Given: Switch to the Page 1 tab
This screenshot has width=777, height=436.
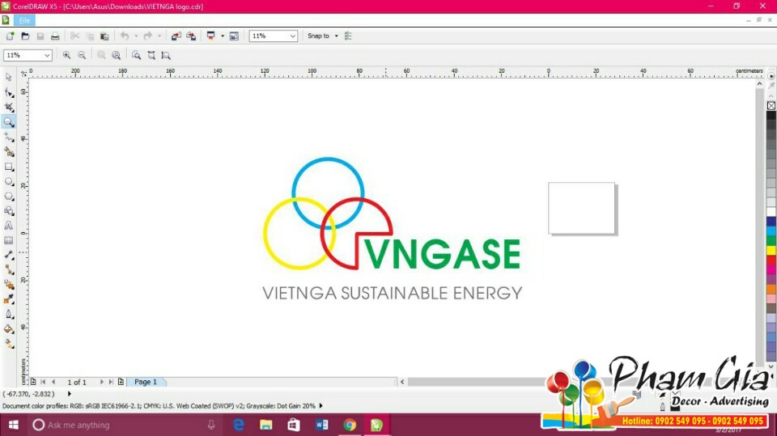Looking at the screenshot, I should pyautogui.click(x=146, y=382).
